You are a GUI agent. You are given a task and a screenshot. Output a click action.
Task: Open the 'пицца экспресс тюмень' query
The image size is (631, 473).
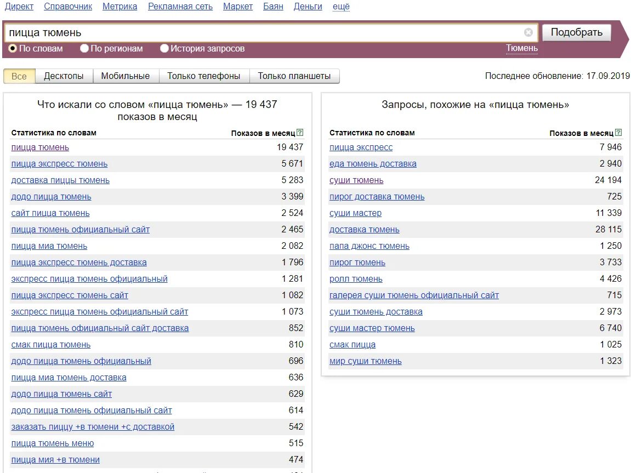point(59,164)
